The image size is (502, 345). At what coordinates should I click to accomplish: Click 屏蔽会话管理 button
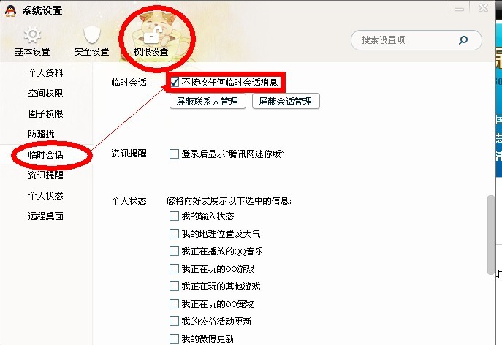pos(286,101)
